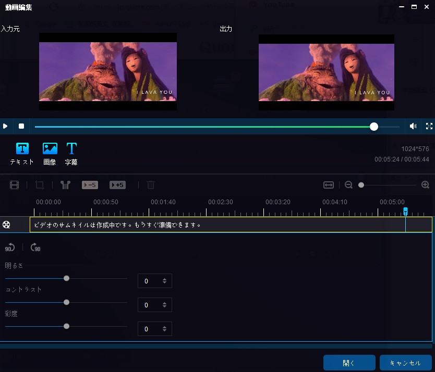Viewport: 435px width, 372px height.
Task: Click the 開く open button
Action: [349, 363]
